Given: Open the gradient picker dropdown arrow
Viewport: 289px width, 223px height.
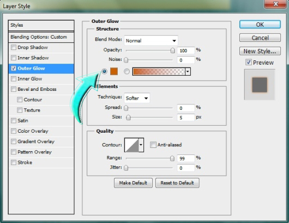Looking at the screenshot, I should click(x=188, y=72).
